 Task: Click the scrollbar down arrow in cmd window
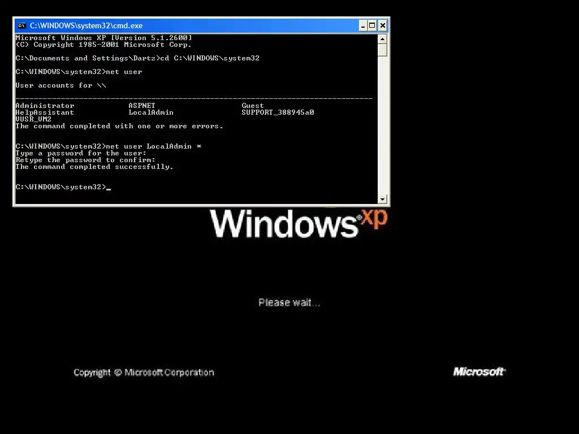(x=382, y=199)
